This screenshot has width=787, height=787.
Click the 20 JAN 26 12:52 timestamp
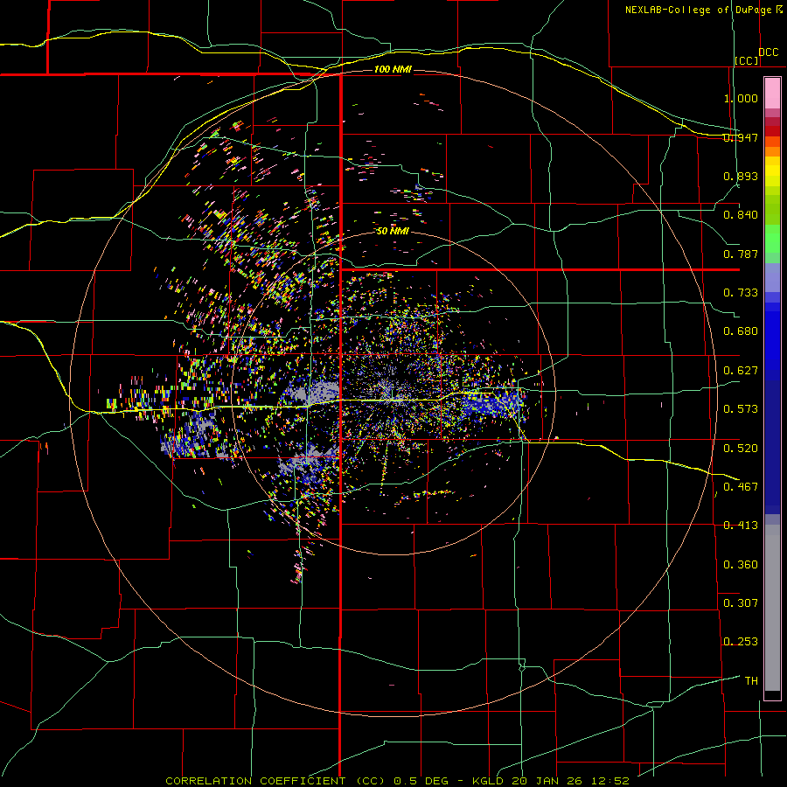570,781
